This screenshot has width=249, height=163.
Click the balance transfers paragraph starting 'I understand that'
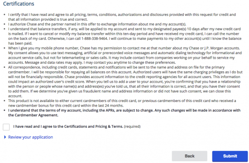125,36
